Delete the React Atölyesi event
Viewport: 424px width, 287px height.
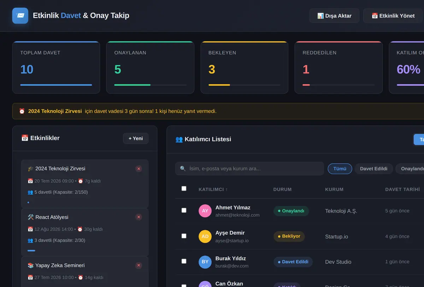[139, 217]
